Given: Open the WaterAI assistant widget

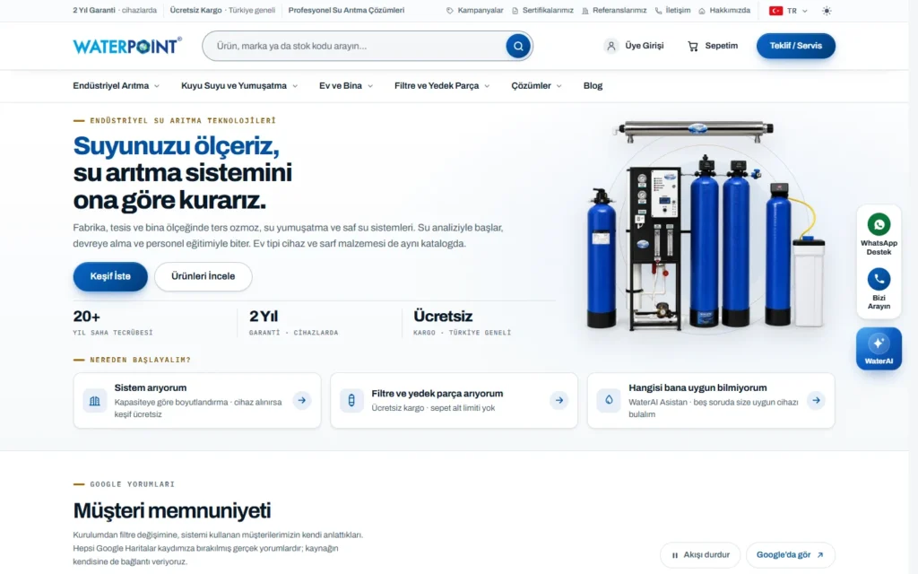Looking at the screenshot, I should pos(879,349).
